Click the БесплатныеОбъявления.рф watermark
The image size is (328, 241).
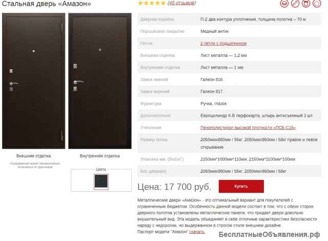(x=270, y=234)
